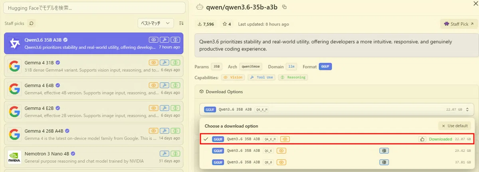Select the Qwen3.6 35B A3B model card

[94, 43]
